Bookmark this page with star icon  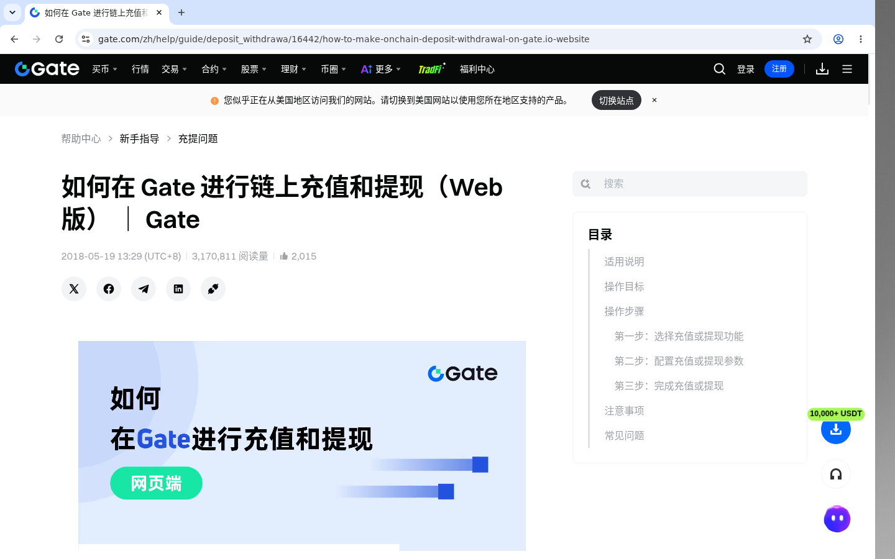[807, 39]
